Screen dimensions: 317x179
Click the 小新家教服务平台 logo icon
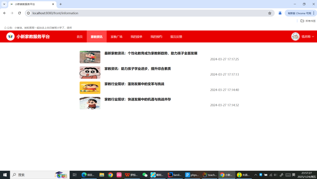[x=10, y=36]
